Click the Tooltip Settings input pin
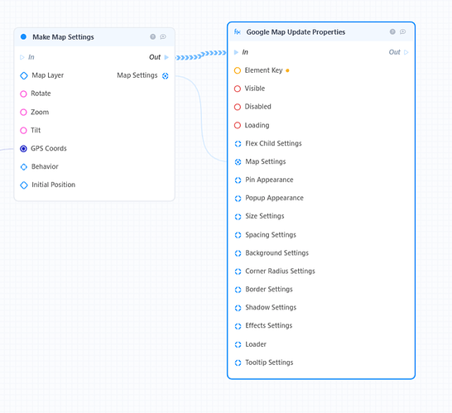The height and width of the screenshot is (413, 452). [x=238, y=363]
